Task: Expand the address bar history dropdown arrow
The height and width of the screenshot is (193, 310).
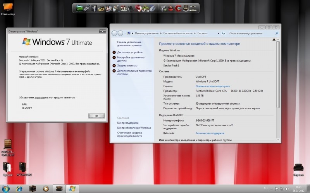Action: (219, 34)
